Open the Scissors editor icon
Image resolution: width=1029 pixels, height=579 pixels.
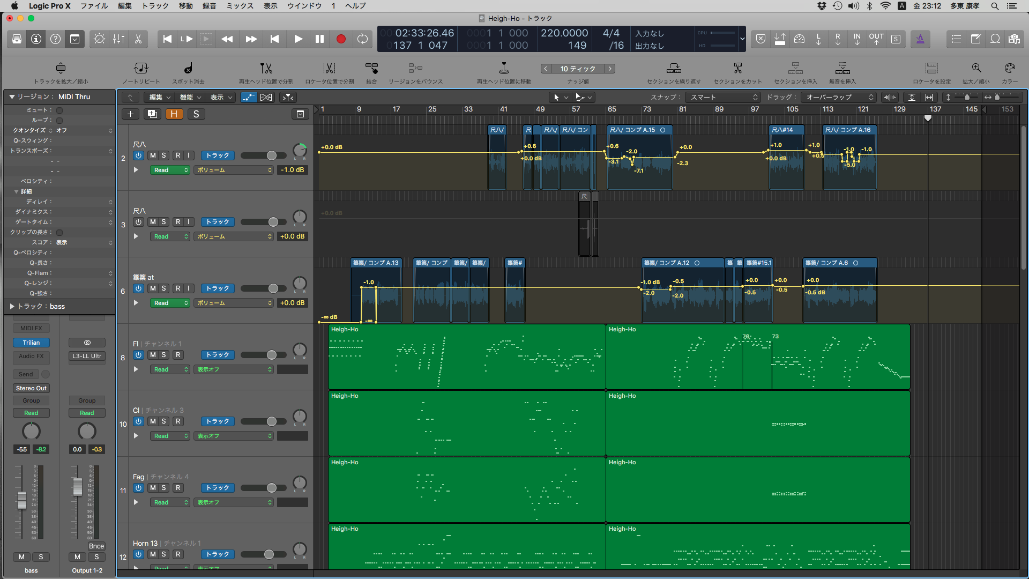[138, 39]
